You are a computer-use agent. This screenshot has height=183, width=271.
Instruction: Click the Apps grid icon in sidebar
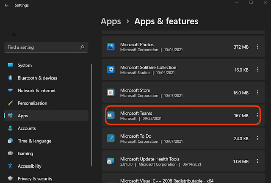(10, 115)
